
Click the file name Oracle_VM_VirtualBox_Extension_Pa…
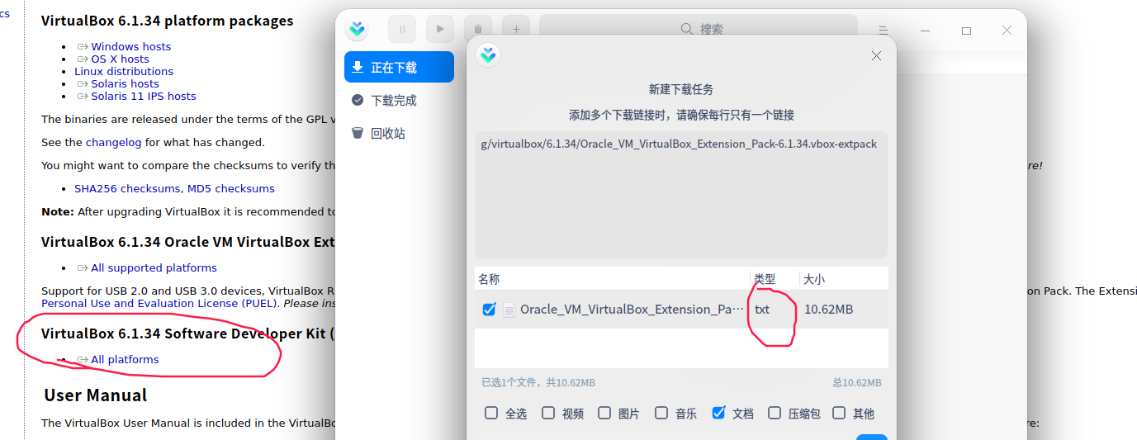tap(632, 310)
